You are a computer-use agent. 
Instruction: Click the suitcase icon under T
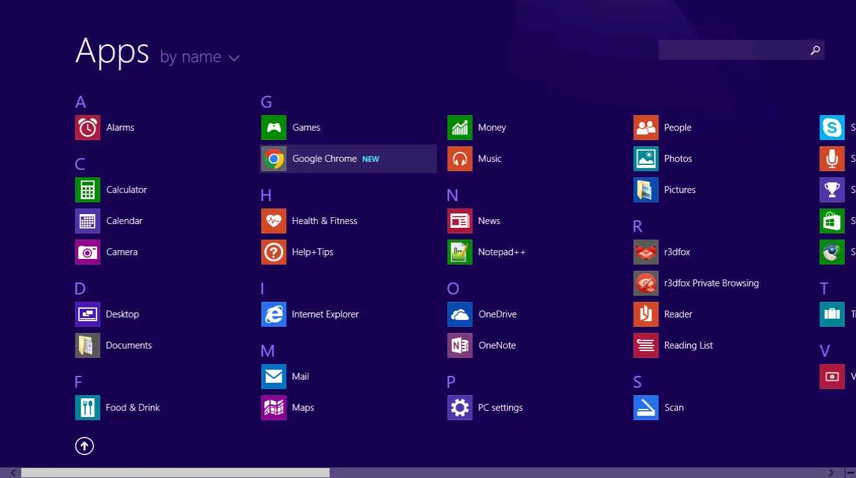pyautogui.click(x=832, y=314)
